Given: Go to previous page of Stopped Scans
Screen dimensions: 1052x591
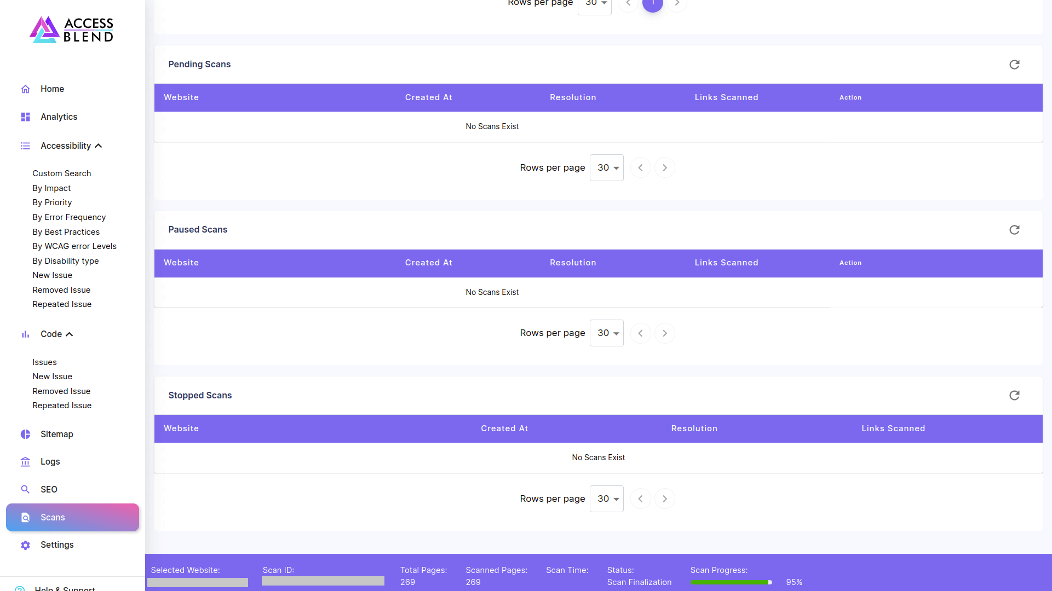Looking at the screenshot, I should tap(641, 499).
